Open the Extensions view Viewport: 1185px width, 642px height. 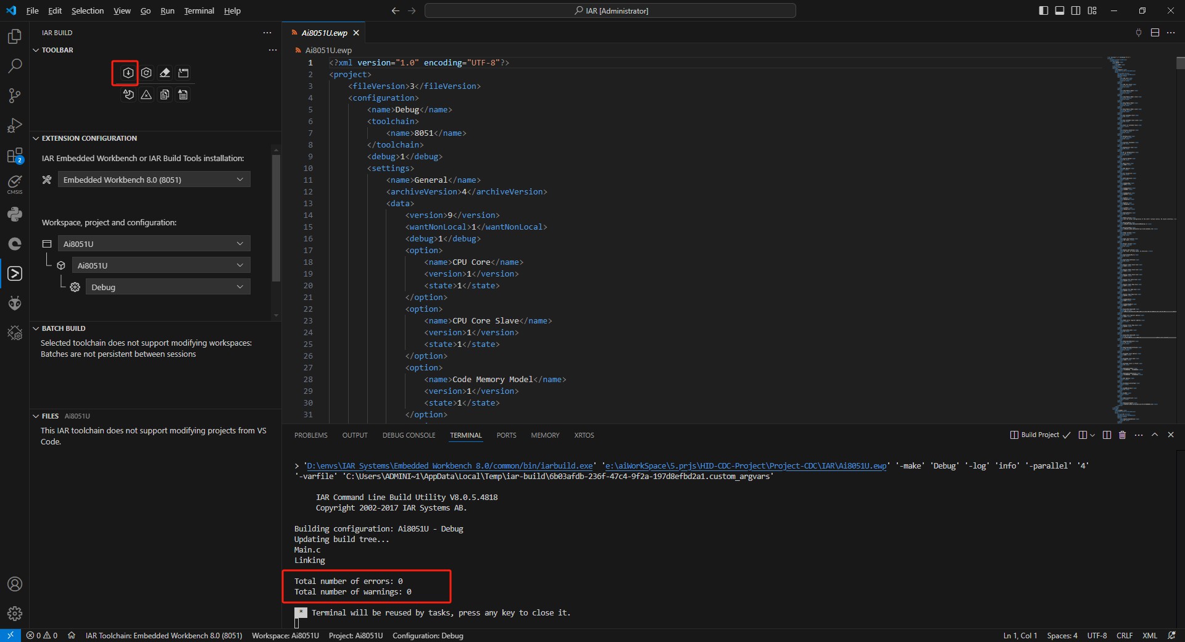tap(15, 155)
